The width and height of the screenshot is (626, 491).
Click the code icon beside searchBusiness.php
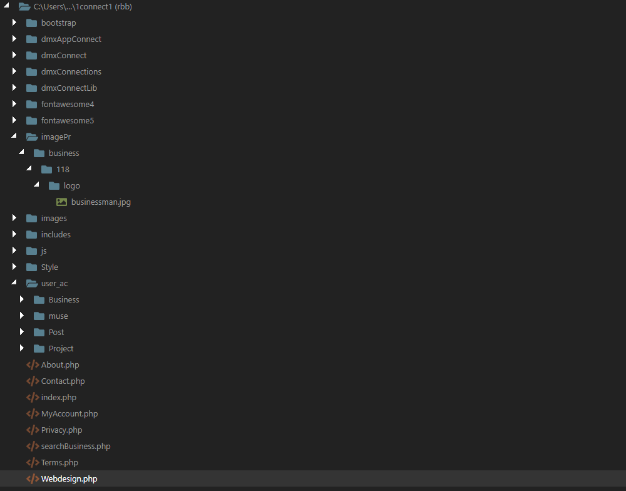(33, 447)
